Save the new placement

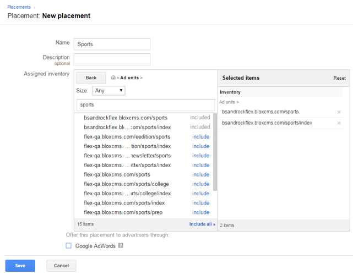pyautogui.click(x=20, y=266)
